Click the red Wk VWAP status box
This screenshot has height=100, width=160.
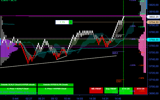[96, 90]
